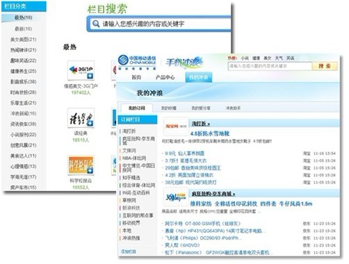This screenshot has width=349, height=264.
Task: Open the 惠普 (hp) HP431 item
Action: pyautogui.click(x=215, y=231)
